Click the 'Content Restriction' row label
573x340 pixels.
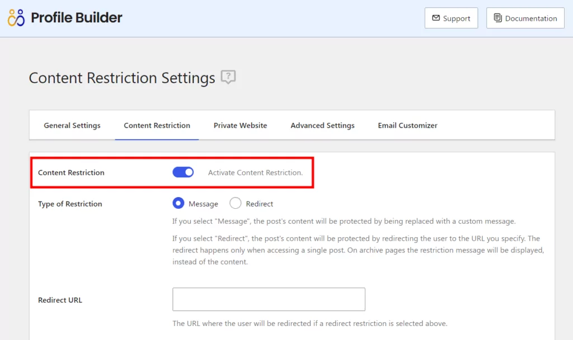point(71,173)
